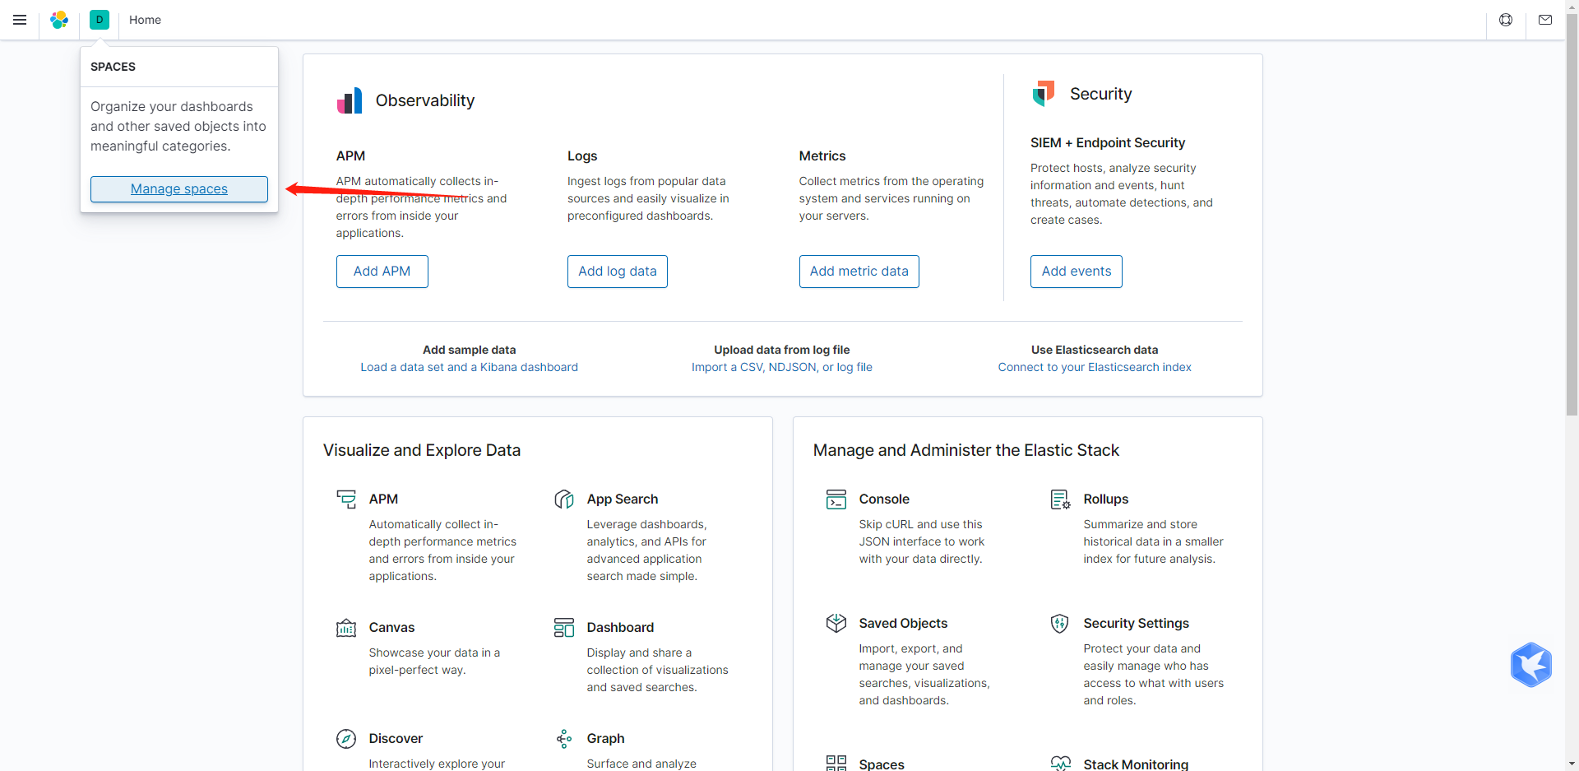The width and height of the screenshot is (1579, 771).
Task: Open the Dashboard title
Action: (x=621, y=627)
